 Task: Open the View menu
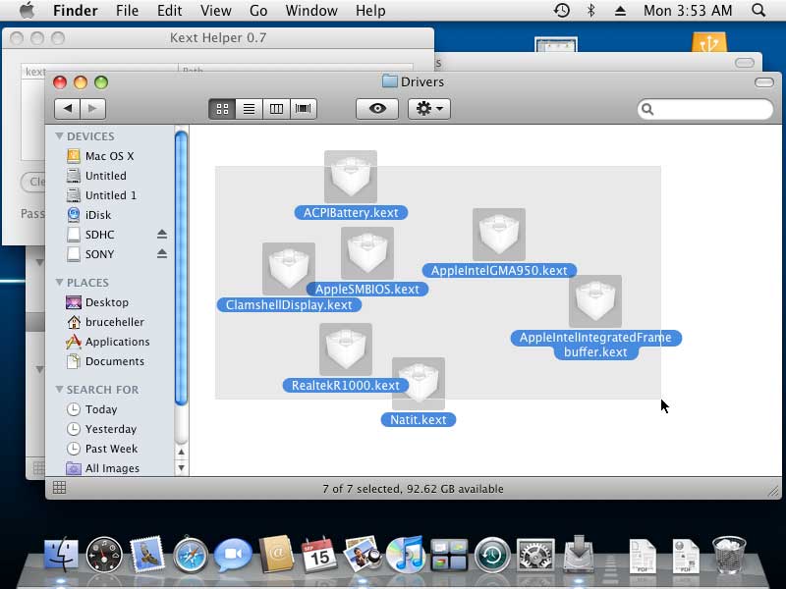tap(215, 11)
